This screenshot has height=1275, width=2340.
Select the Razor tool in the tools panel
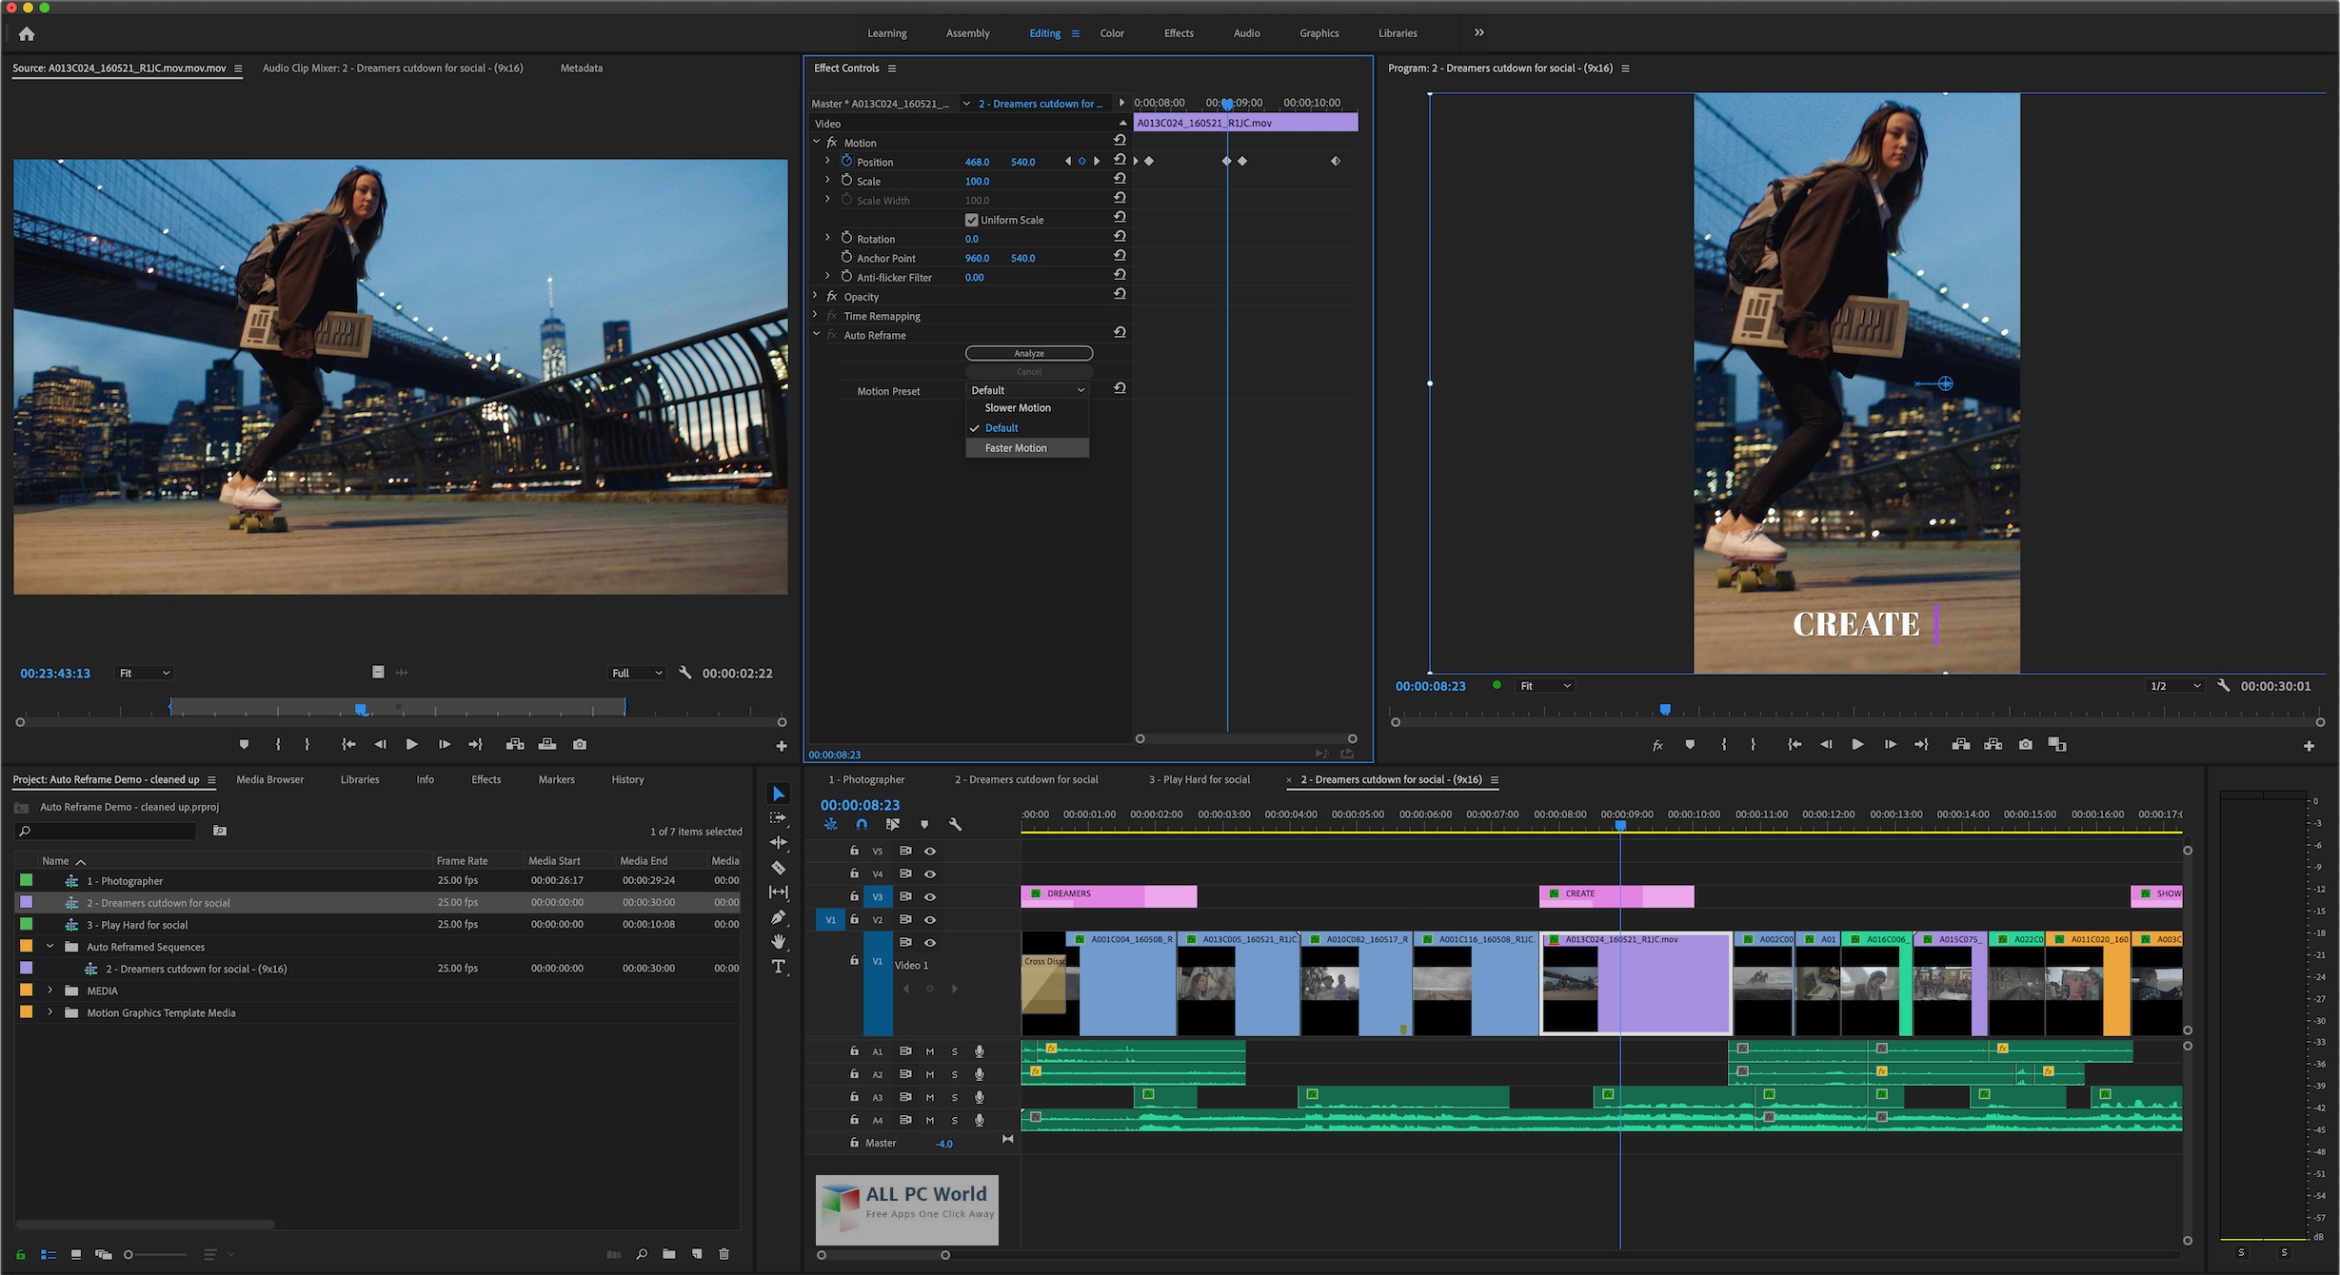tap(778, 868)
